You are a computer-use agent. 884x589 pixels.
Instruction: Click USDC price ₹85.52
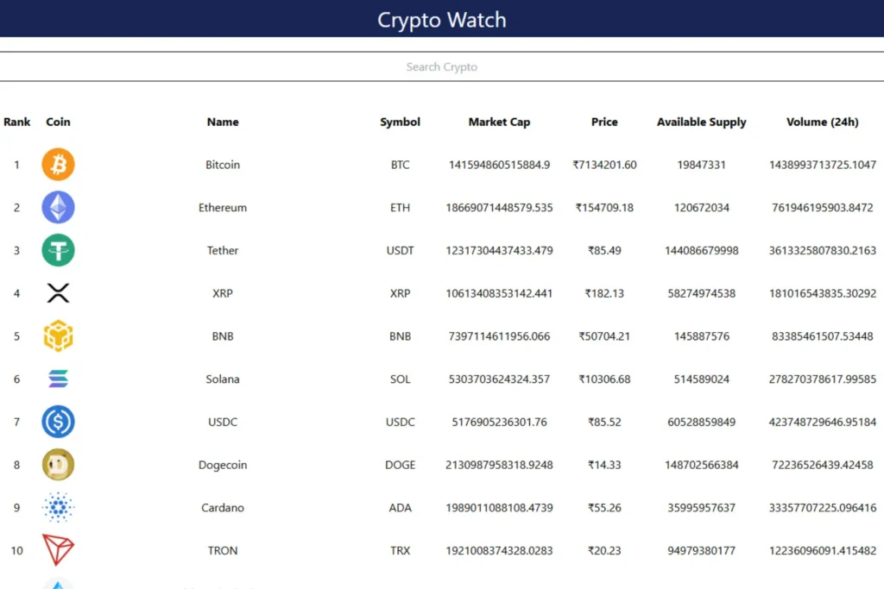[x=604, y=422]
